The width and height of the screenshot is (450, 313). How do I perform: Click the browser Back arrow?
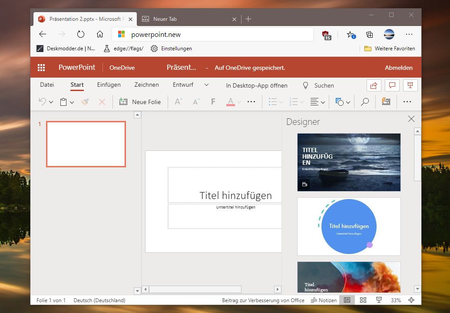pyautogui.click(x=43, y=34)
